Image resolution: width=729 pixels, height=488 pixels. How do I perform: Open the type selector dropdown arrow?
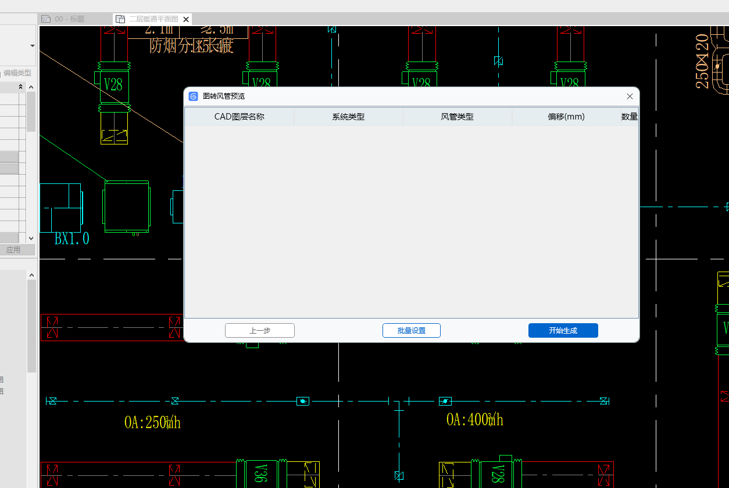(33, 46)
